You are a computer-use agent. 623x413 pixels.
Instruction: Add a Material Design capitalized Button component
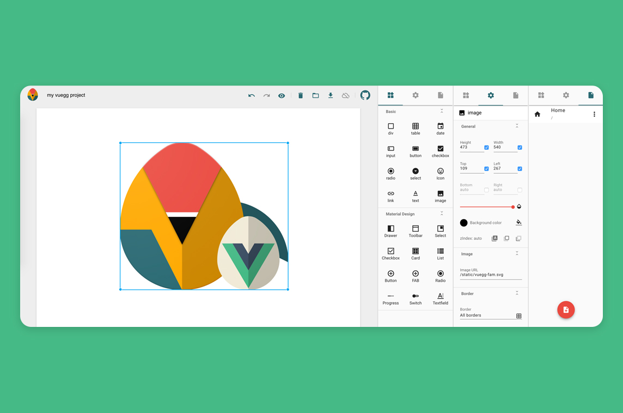(390, 276)
